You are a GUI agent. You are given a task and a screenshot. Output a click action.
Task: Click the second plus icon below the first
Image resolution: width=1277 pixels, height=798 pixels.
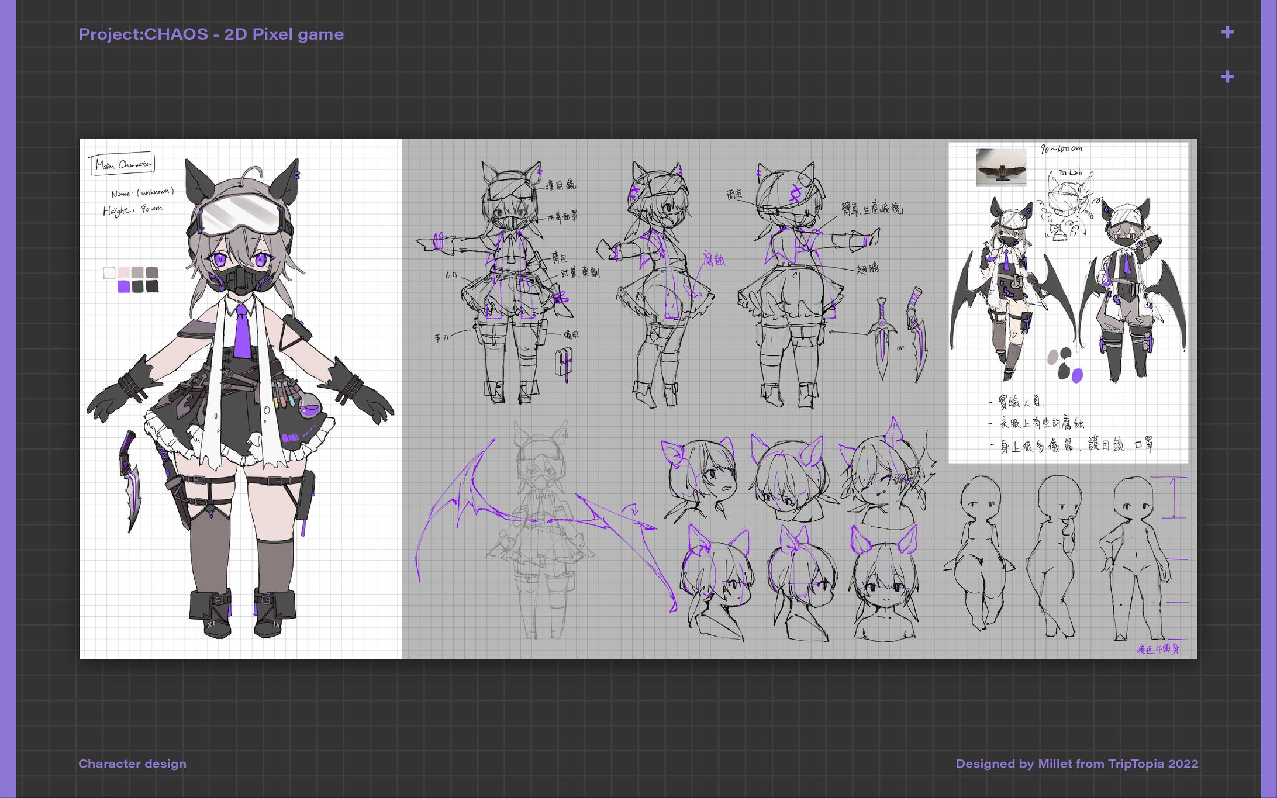point(1228,77)
